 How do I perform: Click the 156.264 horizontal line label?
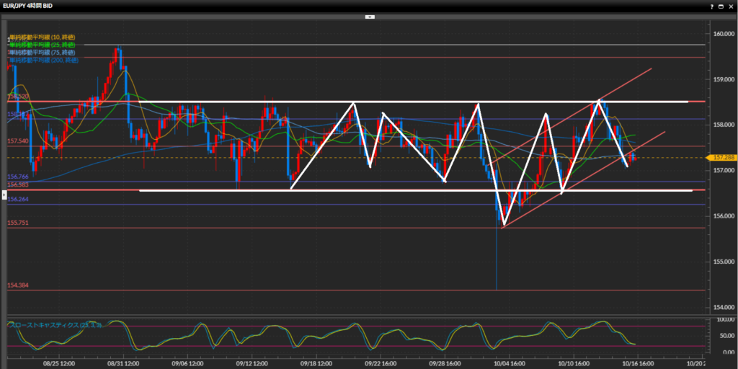click(x=18, y=200)
